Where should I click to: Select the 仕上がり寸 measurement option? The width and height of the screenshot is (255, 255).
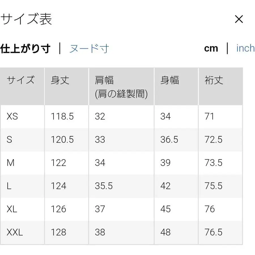click(x=25, y=48)
